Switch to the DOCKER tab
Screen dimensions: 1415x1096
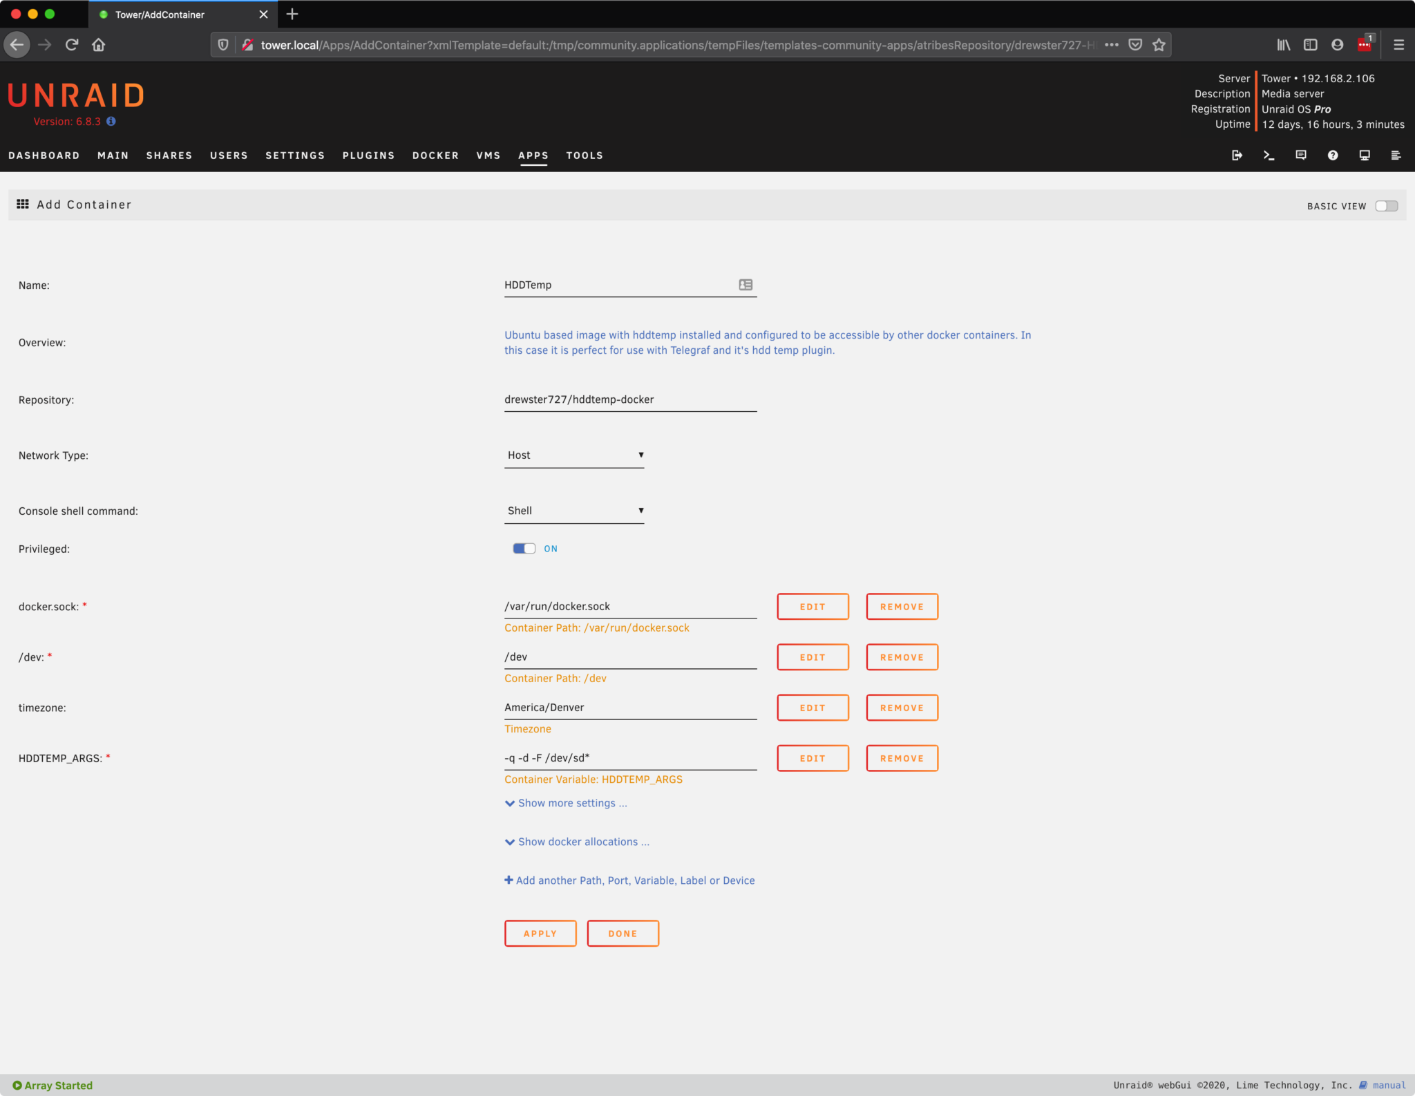(435, 155)
